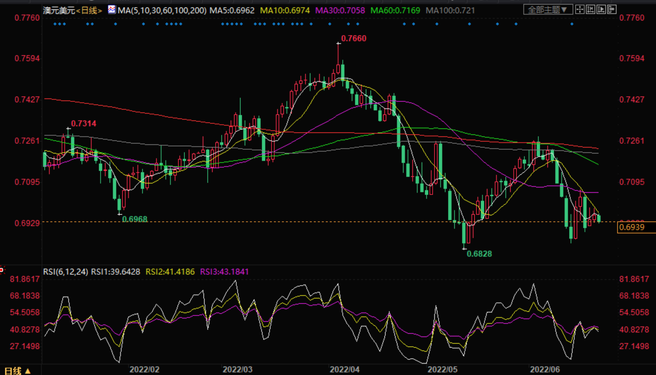Select the 澳元美元 symbol title
The width and height of the screenshot is (656, 375).
click(59, 10)
